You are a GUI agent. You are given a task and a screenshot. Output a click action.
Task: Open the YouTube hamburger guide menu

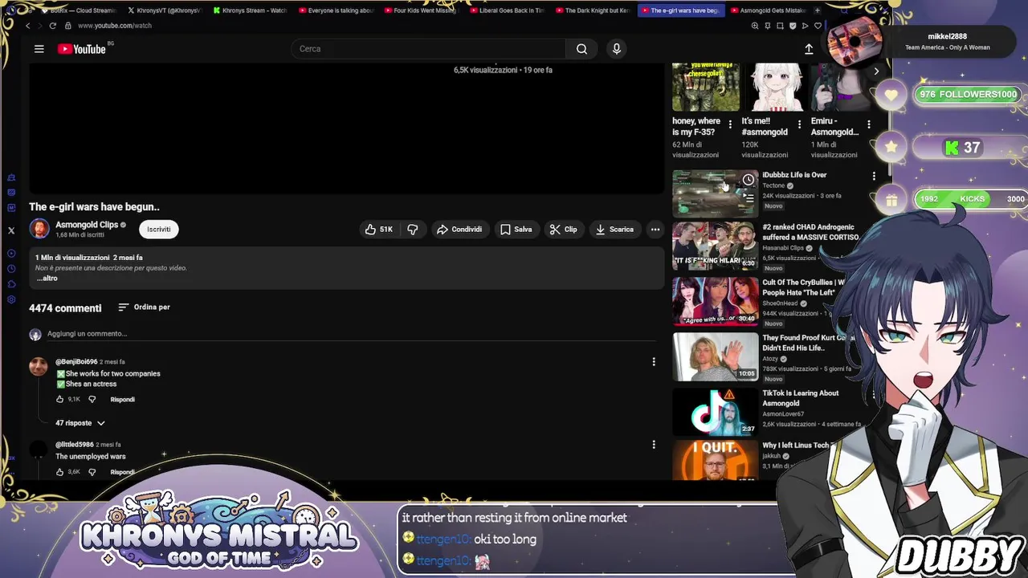coord(39,49)
